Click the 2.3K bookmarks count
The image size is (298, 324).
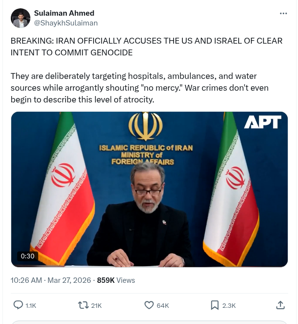(229, 305)
